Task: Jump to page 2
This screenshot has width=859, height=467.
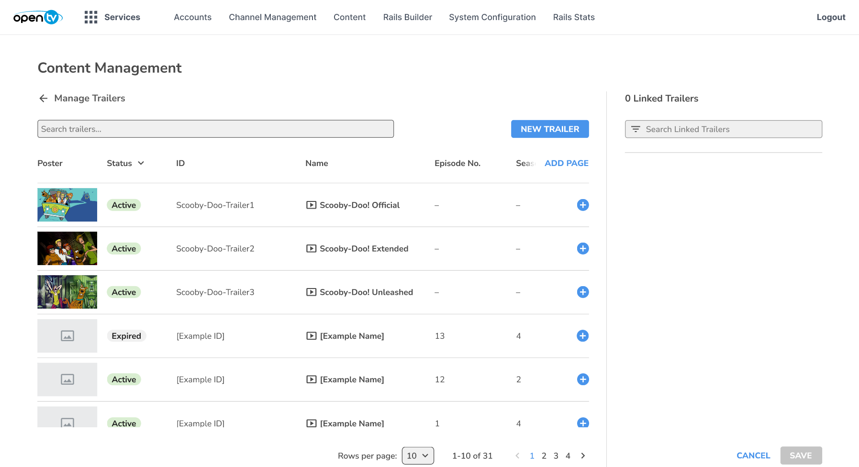Action: pyautogui.click(x=544, y=456)
